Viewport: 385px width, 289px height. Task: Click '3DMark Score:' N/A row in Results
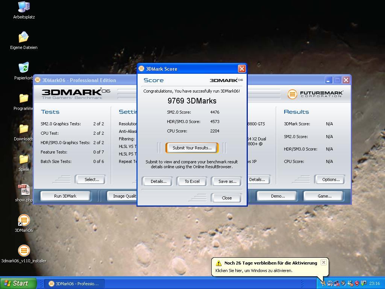pyautogui.click(x=308, y=124)
